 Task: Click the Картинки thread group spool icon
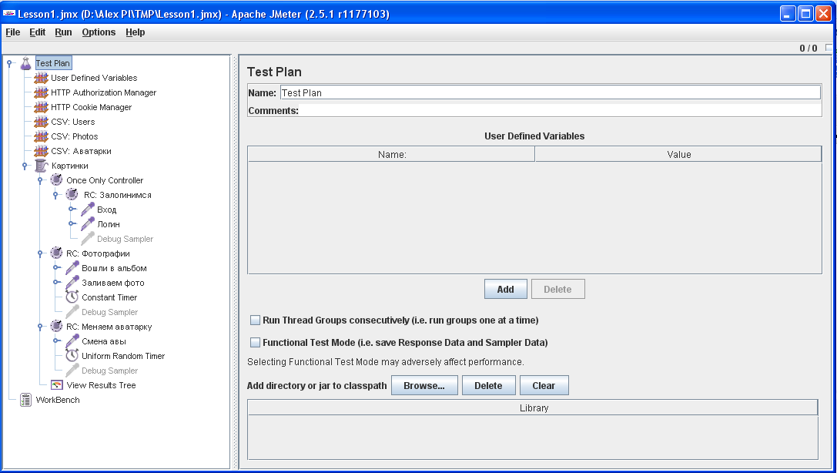[41, 166]
